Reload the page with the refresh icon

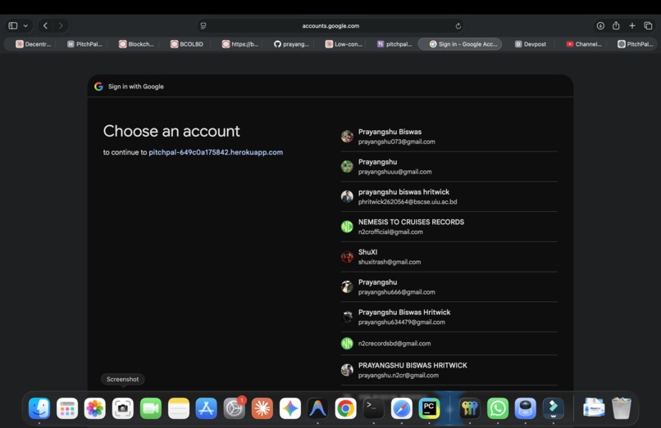coord(458,26)
